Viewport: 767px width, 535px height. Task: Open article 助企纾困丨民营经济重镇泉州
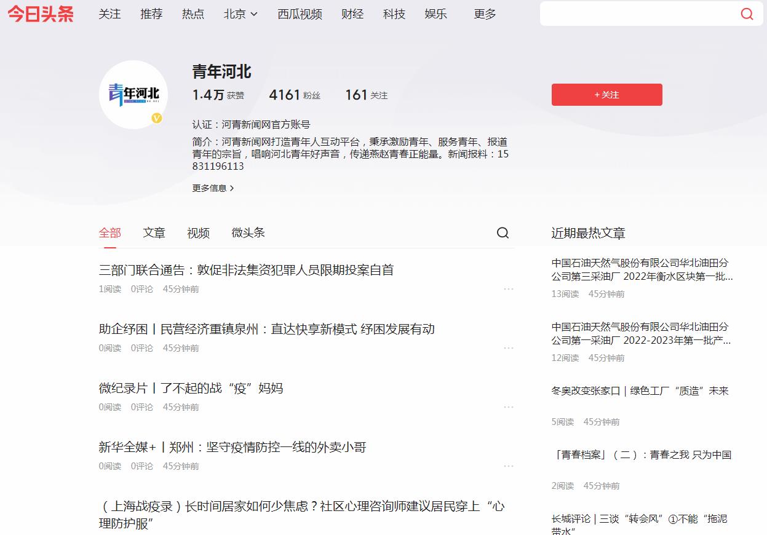tap(267, 329)
